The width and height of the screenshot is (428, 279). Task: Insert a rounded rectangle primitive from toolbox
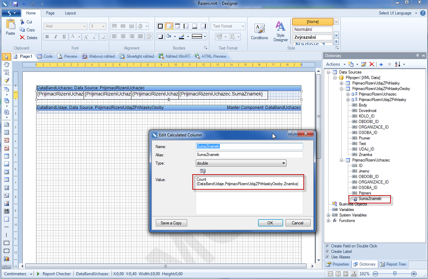pos(6,251)
